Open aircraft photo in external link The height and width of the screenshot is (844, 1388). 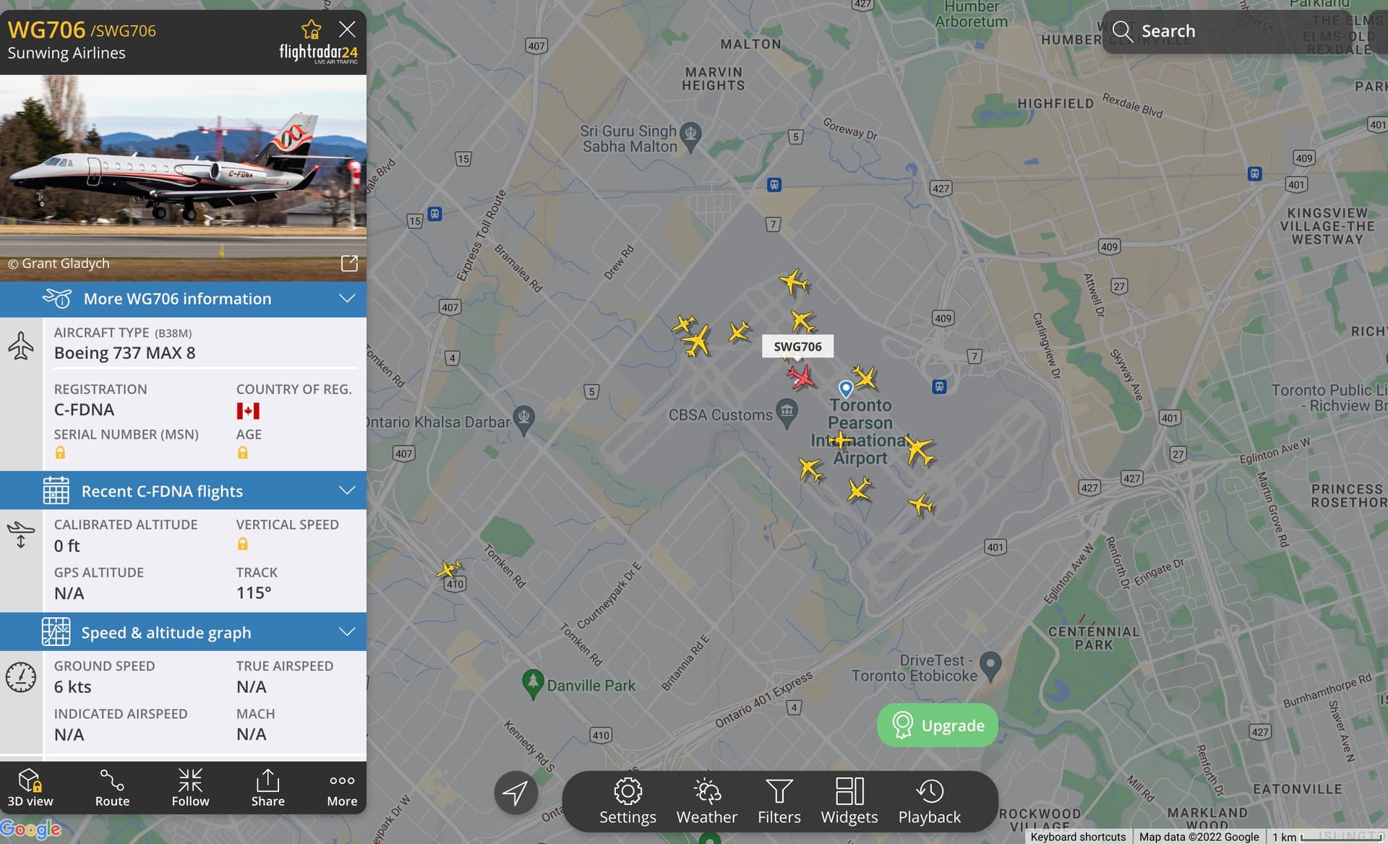coord(349,263)
